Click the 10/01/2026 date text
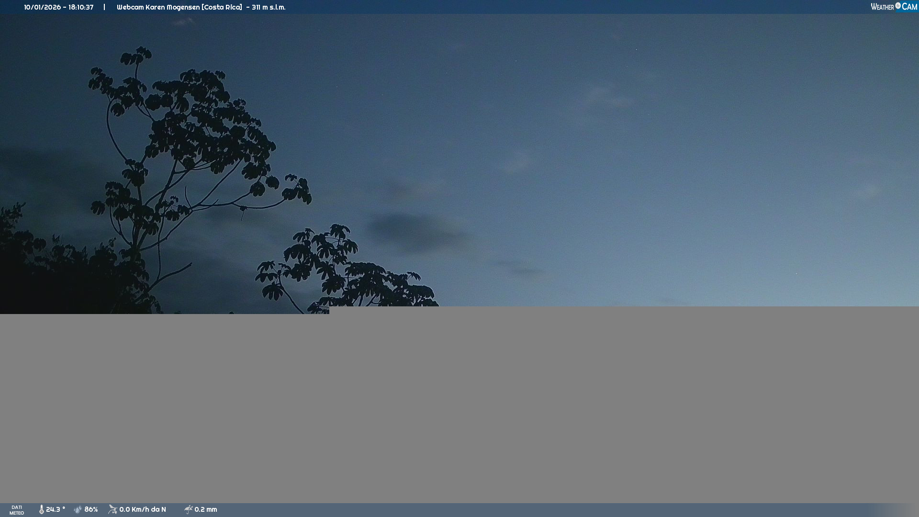This screenshot has height=517, width=919. tap(42, 7)
